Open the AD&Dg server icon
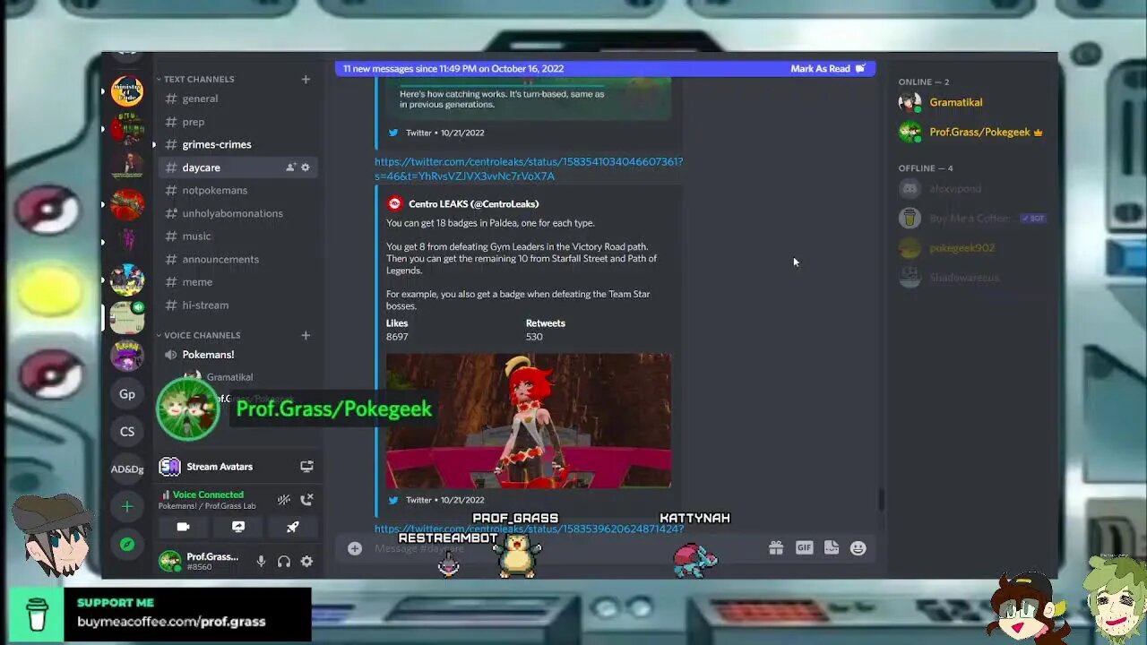Screen dimensions: 1147x645 [127, 469]
